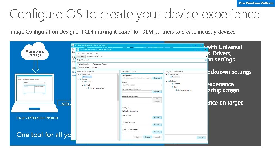Click the save icon in Project Information
275x154 pixels.
pos(206,60)
